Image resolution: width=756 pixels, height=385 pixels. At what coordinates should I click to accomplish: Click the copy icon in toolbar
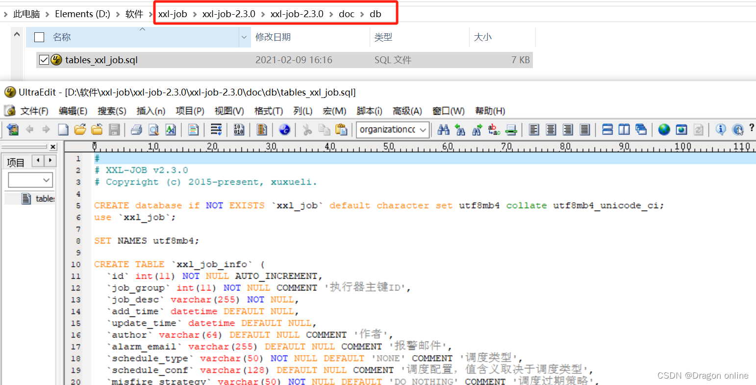coord(324,129)
